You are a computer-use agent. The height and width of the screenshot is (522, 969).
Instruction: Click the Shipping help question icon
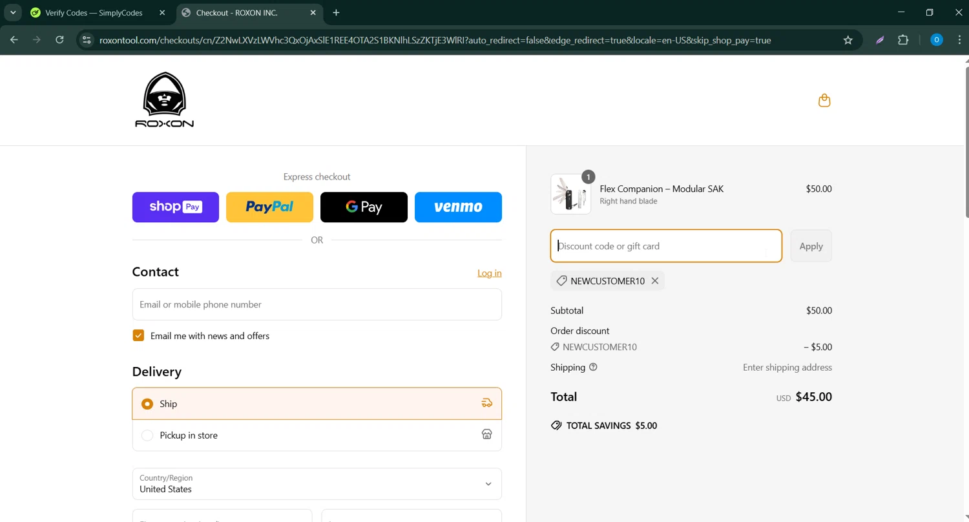pyautogui.click(x=593, y=367)
